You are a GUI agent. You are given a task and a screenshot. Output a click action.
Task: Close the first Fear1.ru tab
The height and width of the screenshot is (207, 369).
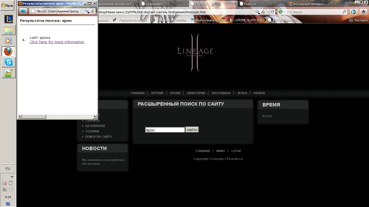click(234, 4)
